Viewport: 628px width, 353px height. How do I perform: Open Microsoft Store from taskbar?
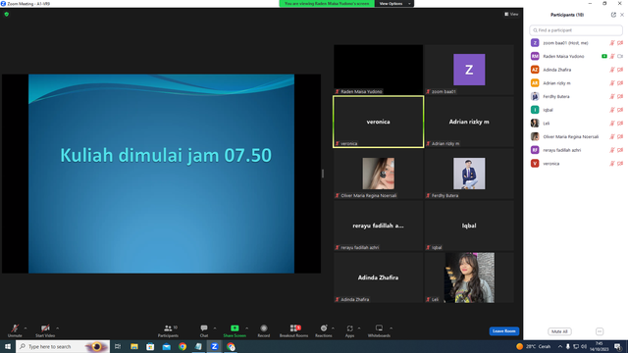point(150,346)
